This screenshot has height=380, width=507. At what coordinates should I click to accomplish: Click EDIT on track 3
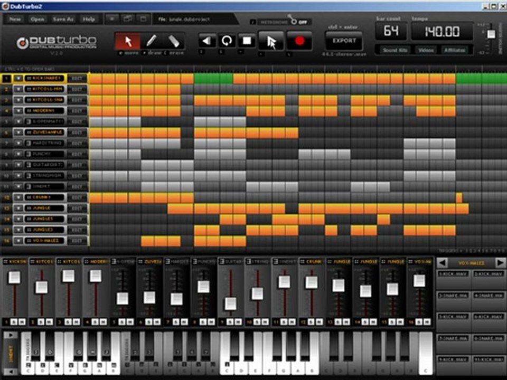pyautogui.click(x=77, y=100)
